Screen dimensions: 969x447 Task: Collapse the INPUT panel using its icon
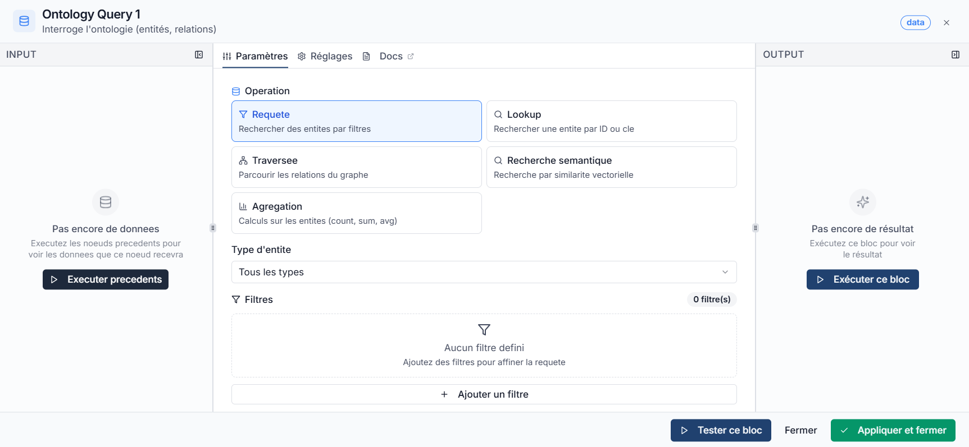[x=199, y=54]
